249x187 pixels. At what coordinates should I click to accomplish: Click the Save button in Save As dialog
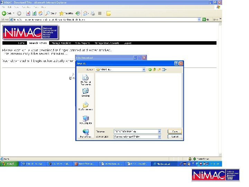click(x=175, y=132)
